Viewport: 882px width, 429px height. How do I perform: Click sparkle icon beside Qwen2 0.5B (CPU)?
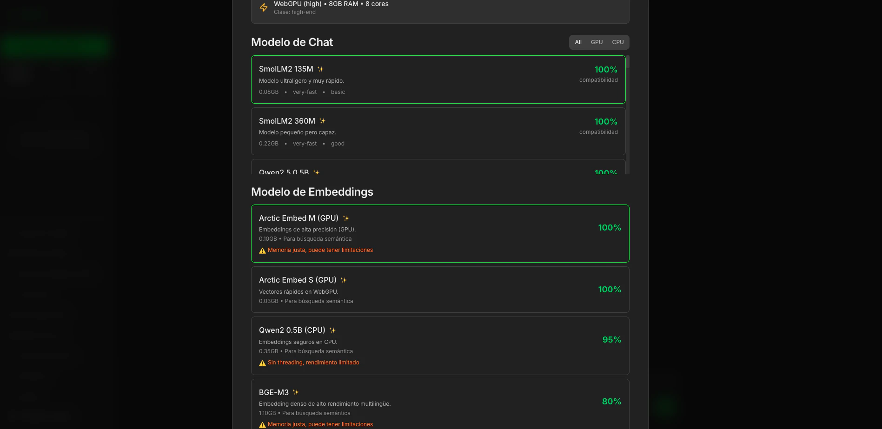point(332,330)
